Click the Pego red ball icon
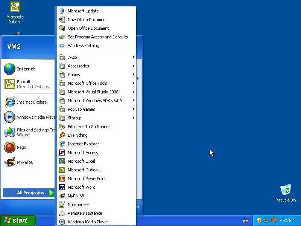Screen dimensions: 301x226 (x=10, y=147)
